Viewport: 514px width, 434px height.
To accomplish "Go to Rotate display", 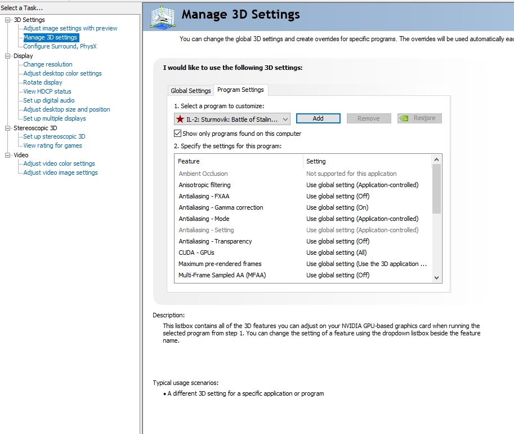I will tap(43, 82).
